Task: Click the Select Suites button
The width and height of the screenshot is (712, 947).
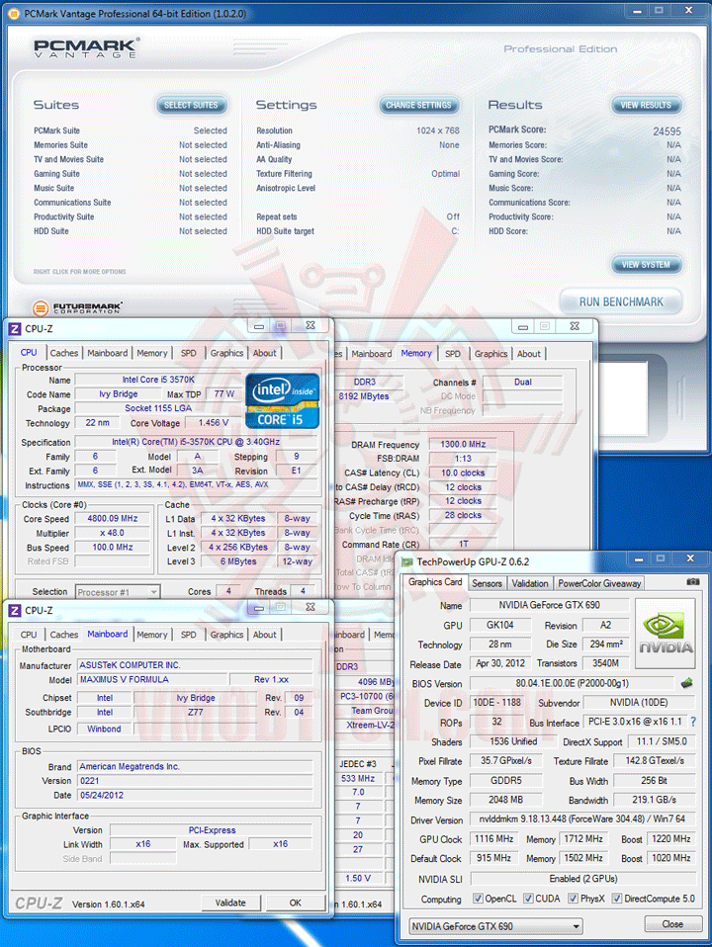Action: 191,105
